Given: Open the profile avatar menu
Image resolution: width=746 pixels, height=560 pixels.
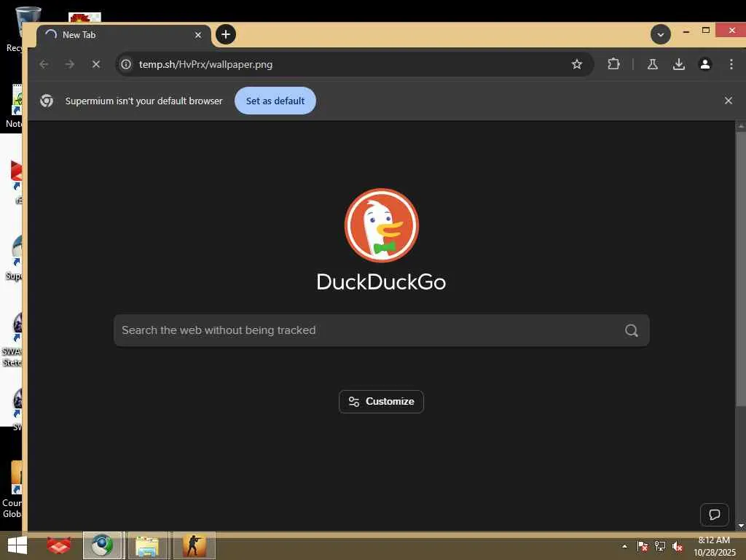Looking at the screenshot, I should 705,64.
